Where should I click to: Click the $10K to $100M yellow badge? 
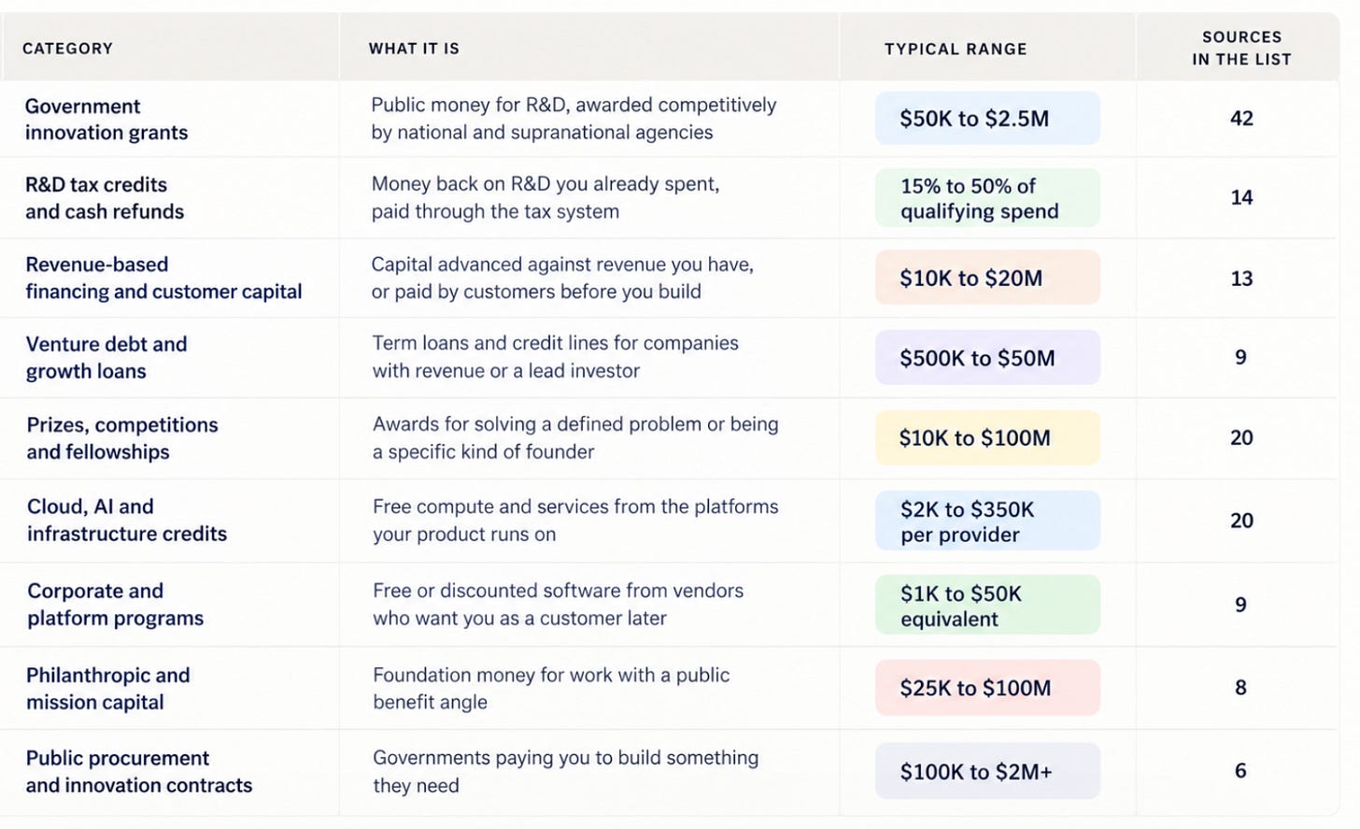click(987, 437)
